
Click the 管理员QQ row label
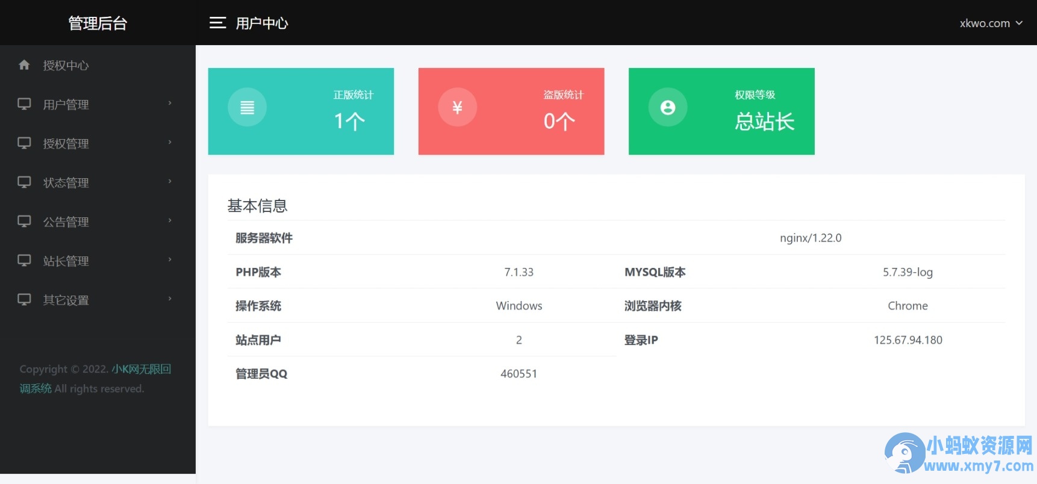pyautogui.click(x=261, y=374)
